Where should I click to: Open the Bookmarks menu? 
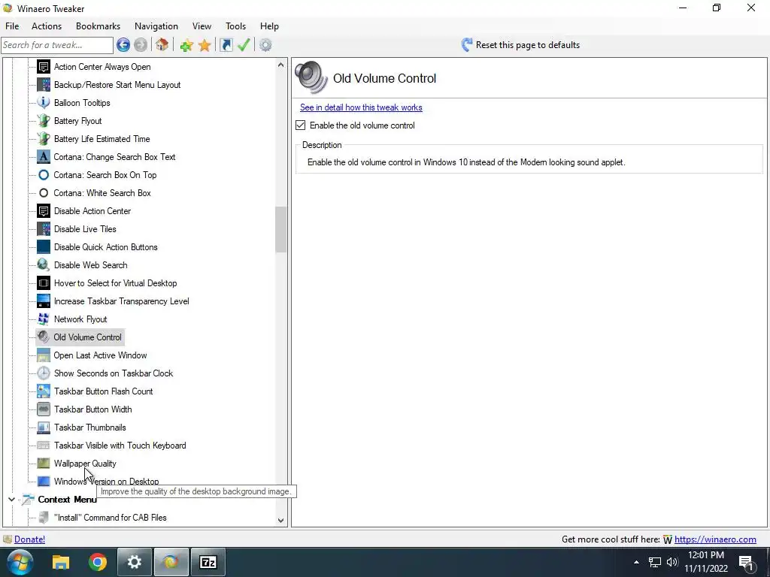(98, 26)
